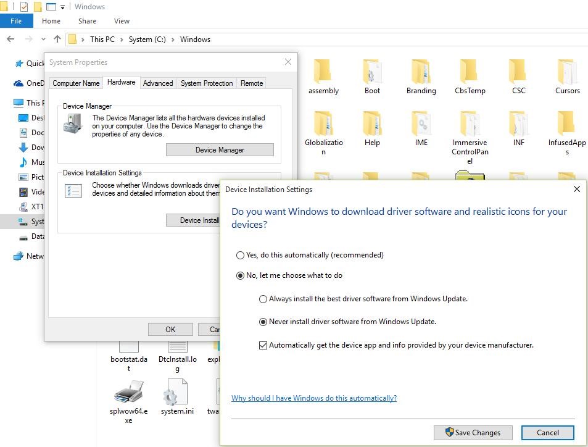
Task: Open the CbsTemp folder
Action: pyautogui.click(x=469, y=74)
